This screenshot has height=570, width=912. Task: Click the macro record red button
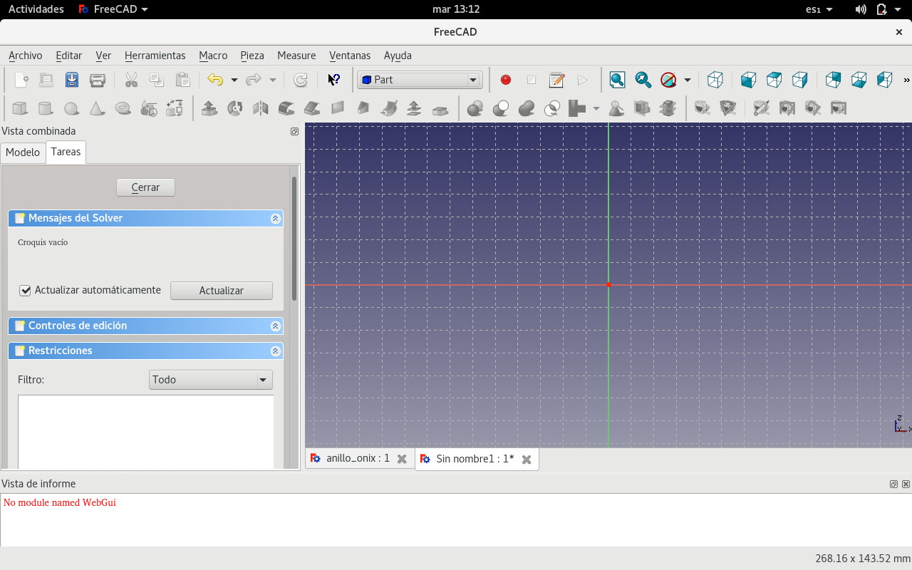pyautogui.click(x=506, y=80)
